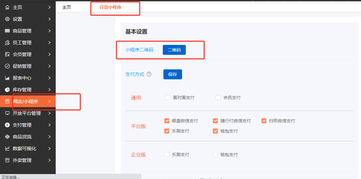Switch to the 主页 tab

pos(67,7)
